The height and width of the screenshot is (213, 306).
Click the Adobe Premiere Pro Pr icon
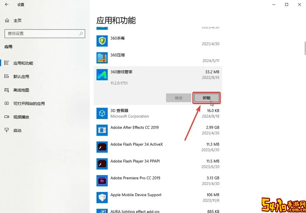click(102, 181)
